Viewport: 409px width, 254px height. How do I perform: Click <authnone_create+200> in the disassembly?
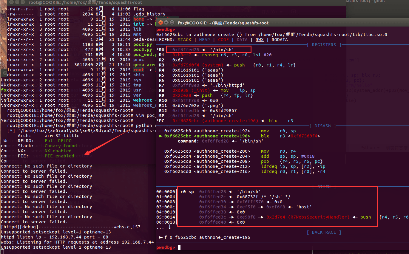pos(222,151)
